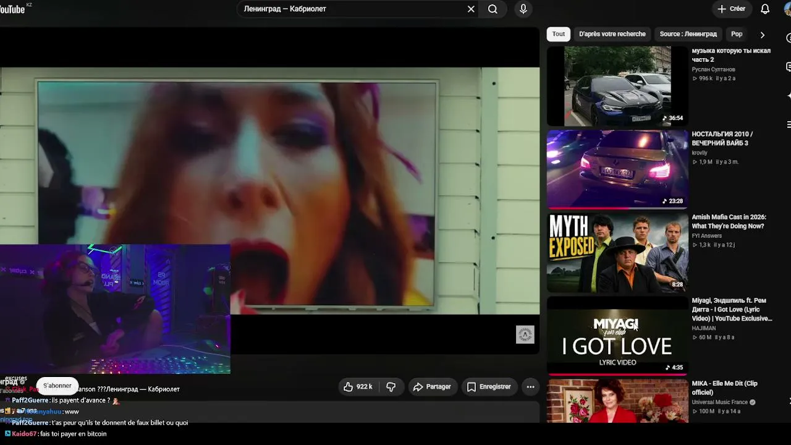791x445 pixels.
Task: Open the MIKA Elle Me Dit thumbnail
Action: (x=617, y=401)
